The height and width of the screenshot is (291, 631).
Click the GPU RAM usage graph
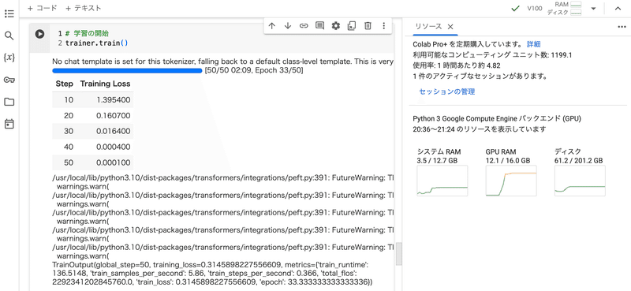(511, 181)
